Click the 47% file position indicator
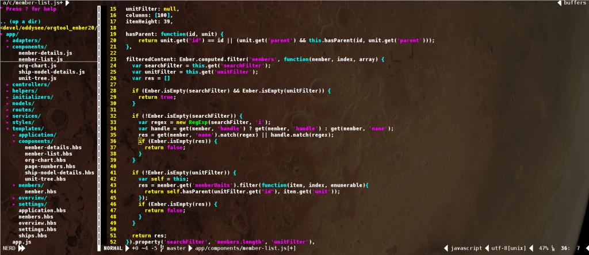 coord(544,249)
